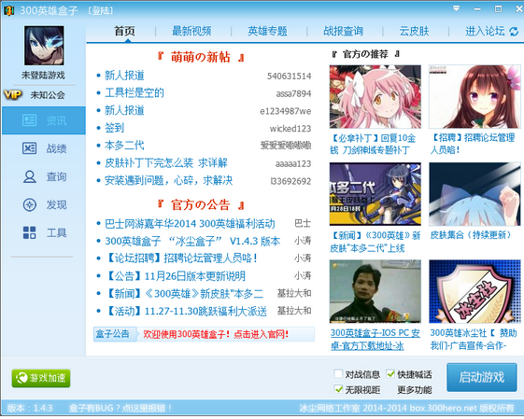Click 【招聘】招聘论坛管理人员咯 caption link
The height and width of the screenshot is (419, 524).
(473, 144)
